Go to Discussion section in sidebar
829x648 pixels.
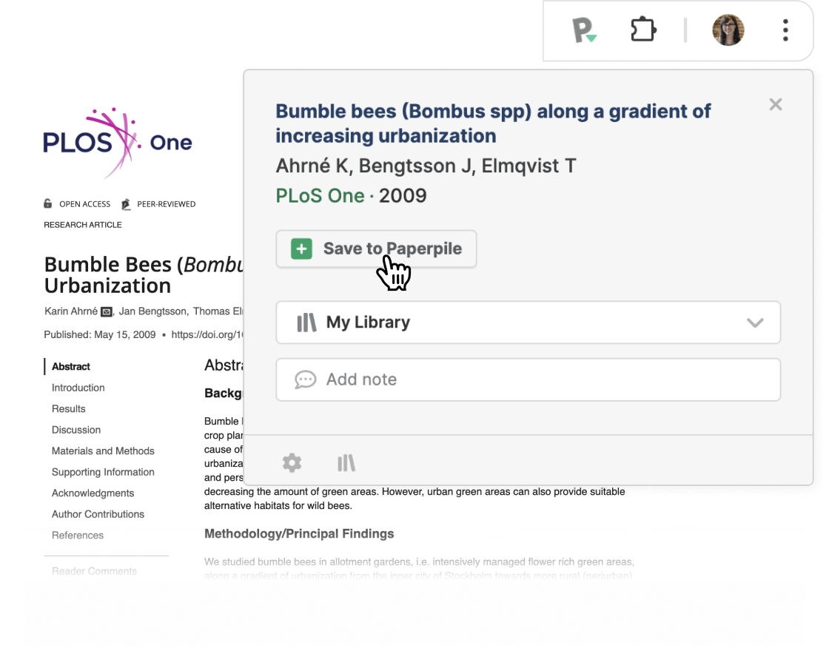coord(76,430)
